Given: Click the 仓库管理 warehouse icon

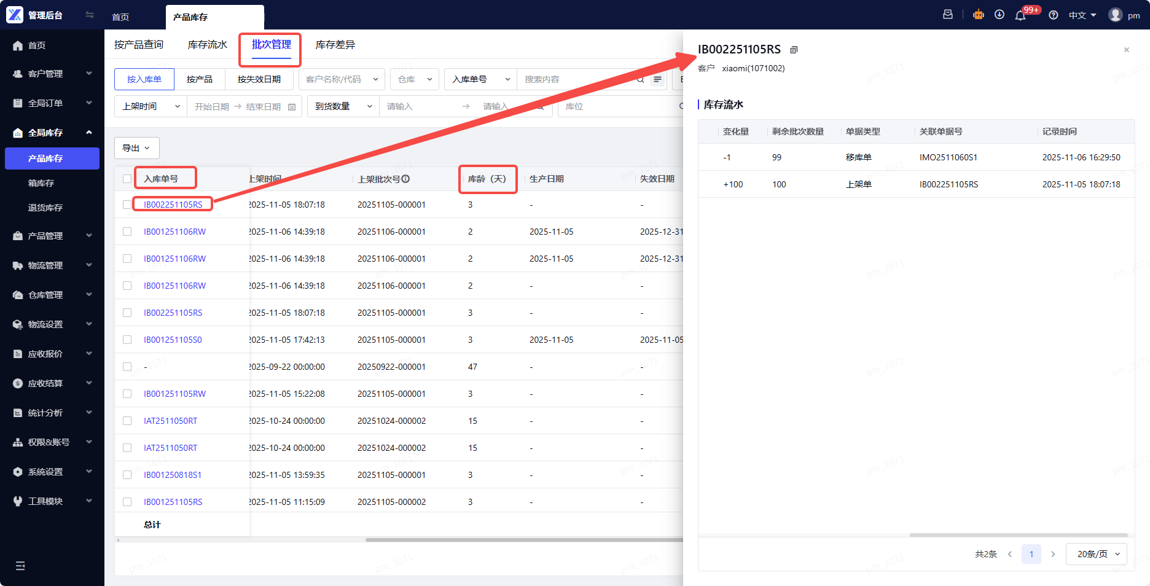Looking at the screenshot, I should point(18,295).
